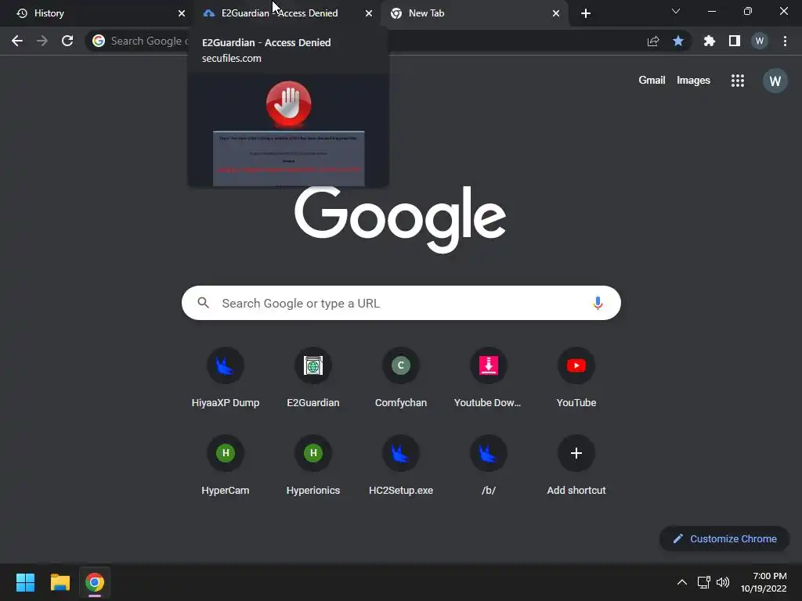This screenshot has height=601, width=802.
Task: Open the Chrome profile W in toolbar
Action: tap(760, 41)
